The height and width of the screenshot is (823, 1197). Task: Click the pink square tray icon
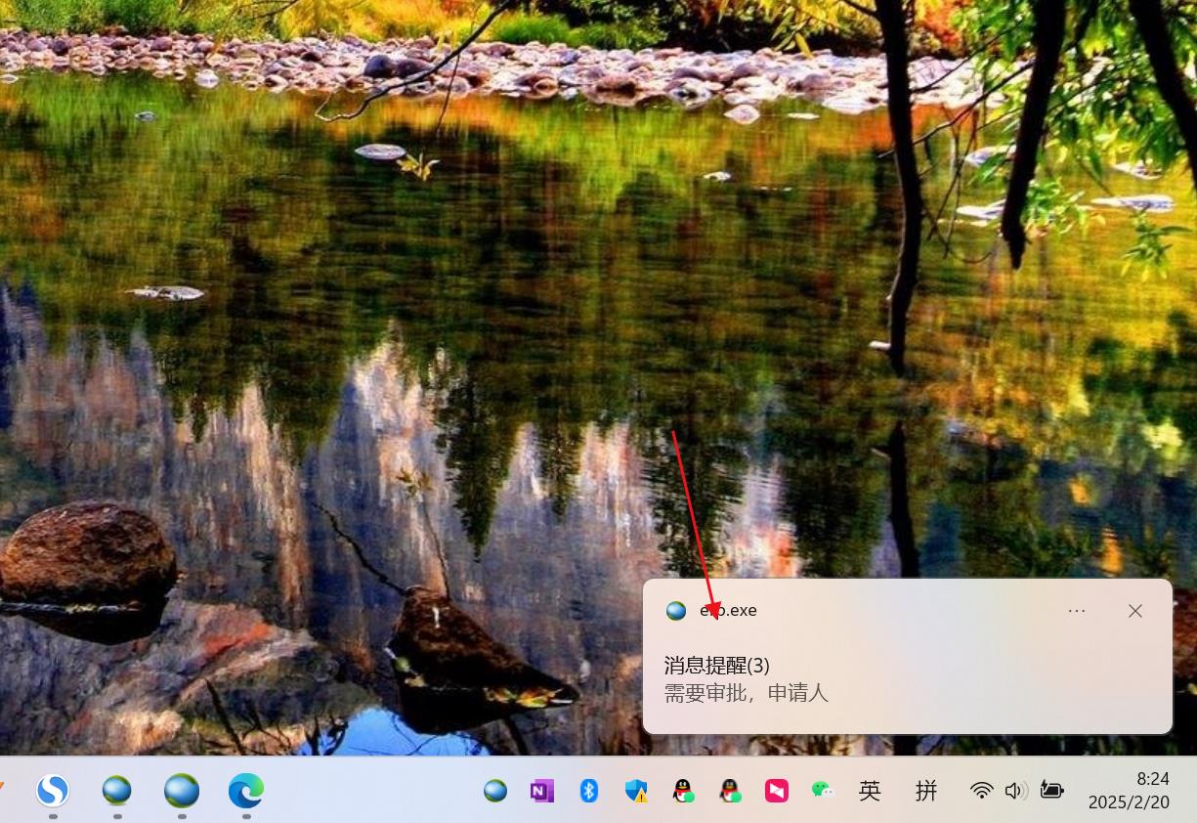point(777,791)
